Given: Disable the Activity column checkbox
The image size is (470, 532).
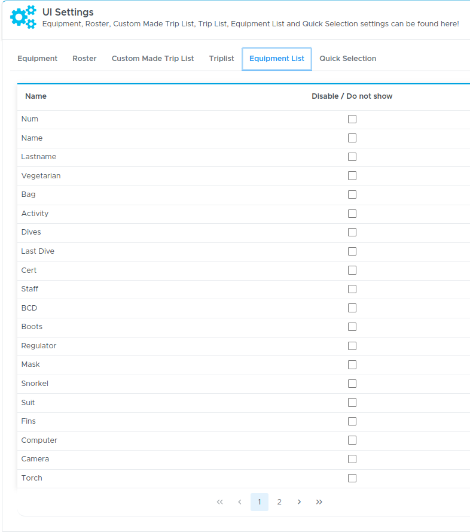Looking at the screenshot, I should (x=352, y=214).
